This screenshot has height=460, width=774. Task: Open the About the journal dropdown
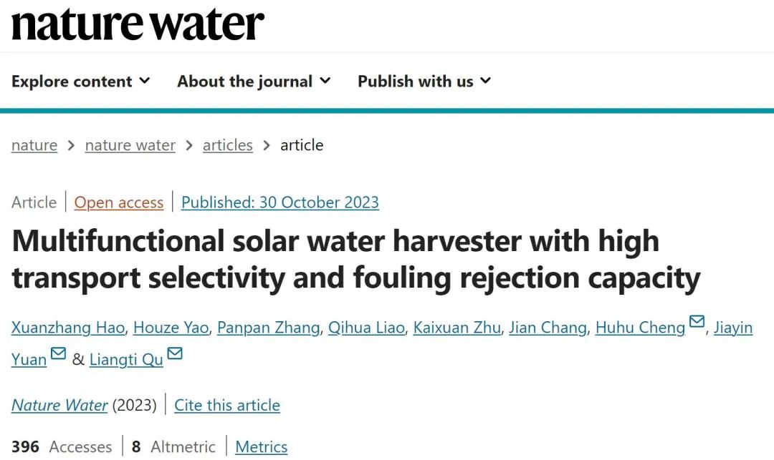pos(254,82)
